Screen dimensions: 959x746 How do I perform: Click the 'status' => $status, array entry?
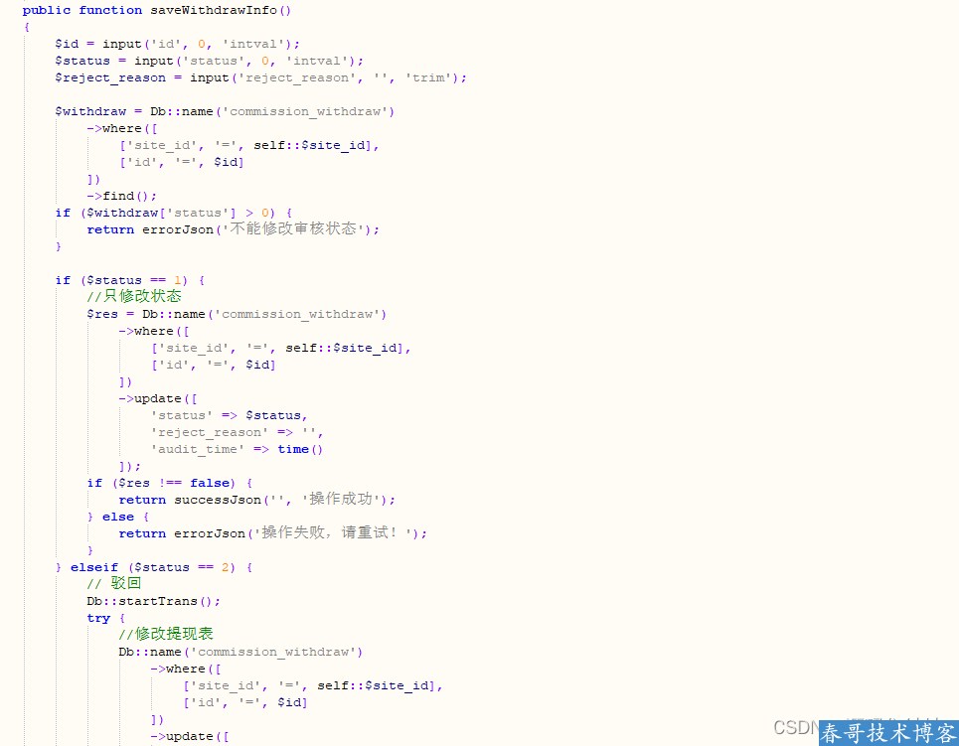coord(230,416)
